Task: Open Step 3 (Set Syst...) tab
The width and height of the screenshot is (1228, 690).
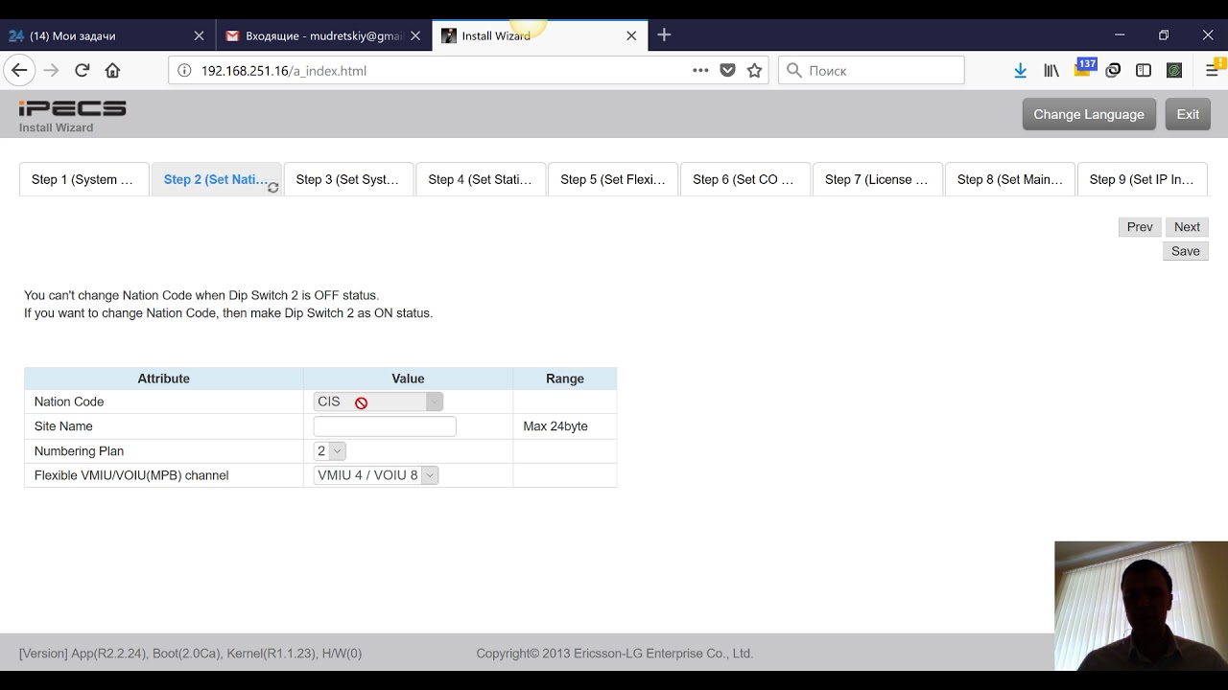Action: click(349, 179)
